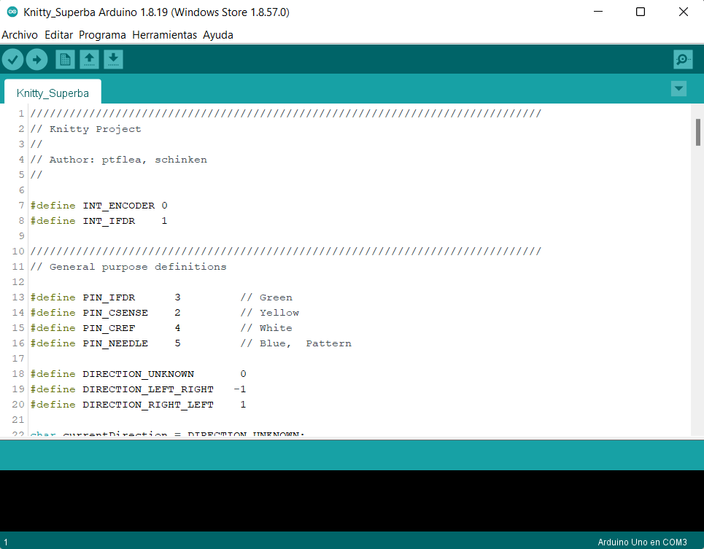Click the Arduino logo in the title bar
This screenshot has width=704, height=549.
click(12, 12)
